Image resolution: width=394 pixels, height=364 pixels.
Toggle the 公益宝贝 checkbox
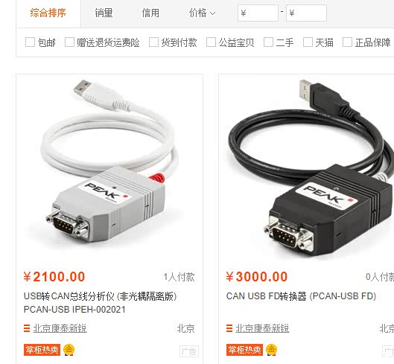coord(211,42)
